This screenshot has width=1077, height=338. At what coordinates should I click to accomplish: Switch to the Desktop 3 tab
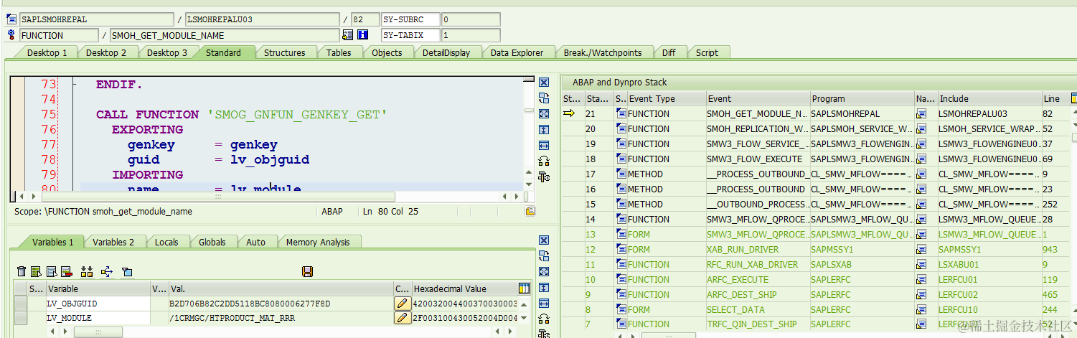[x=167, y=52]
